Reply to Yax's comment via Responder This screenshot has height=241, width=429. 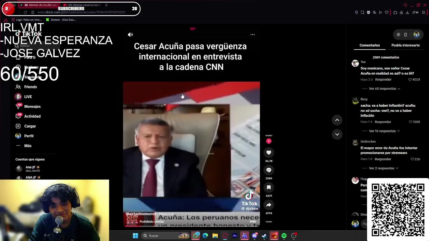coord(383,80)
